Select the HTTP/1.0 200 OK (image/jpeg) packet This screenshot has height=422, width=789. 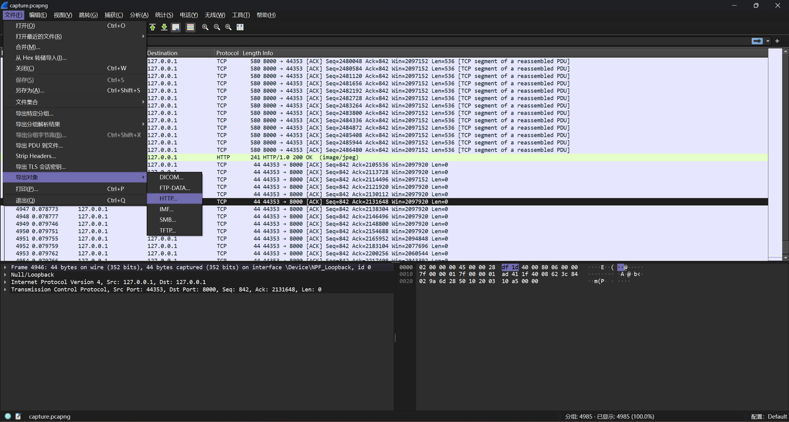[x=457, y=157]
